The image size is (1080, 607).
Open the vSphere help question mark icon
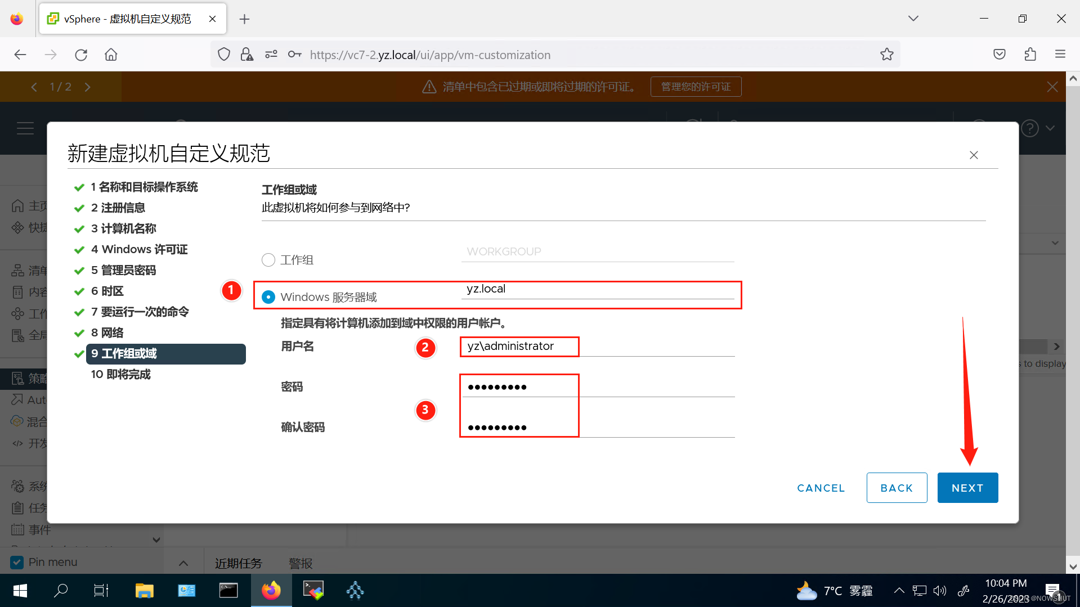[1029, 128]
